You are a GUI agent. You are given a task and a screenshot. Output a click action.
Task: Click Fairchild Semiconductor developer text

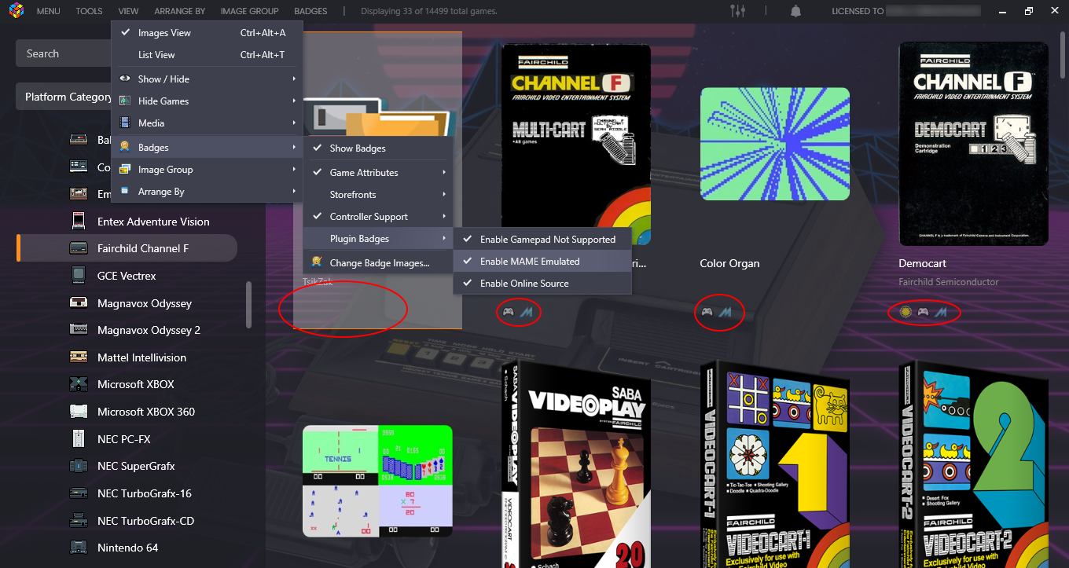pos(949,281)
